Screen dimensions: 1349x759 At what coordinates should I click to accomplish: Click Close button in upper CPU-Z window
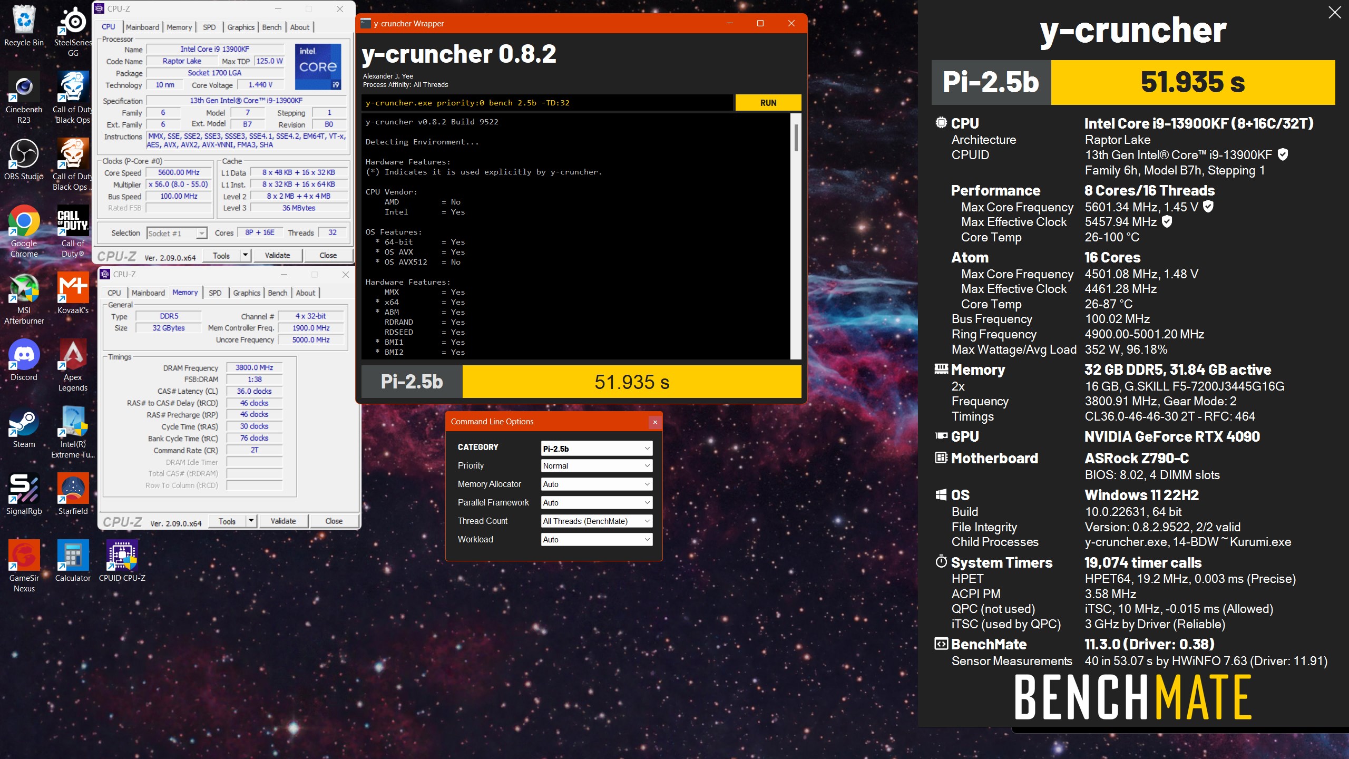pyautogui.click(x=328, y=256)
